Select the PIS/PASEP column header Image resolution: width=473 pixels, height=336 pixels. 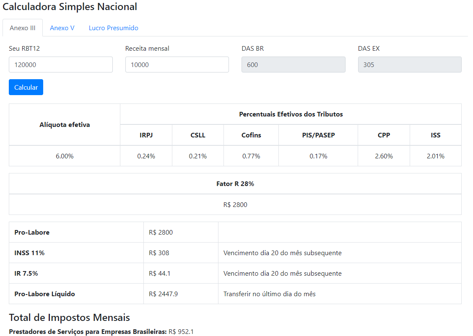point(318,135)
